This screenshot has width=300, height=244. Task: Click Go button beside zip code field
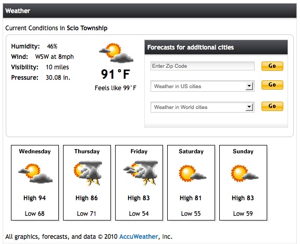[272, 66]
